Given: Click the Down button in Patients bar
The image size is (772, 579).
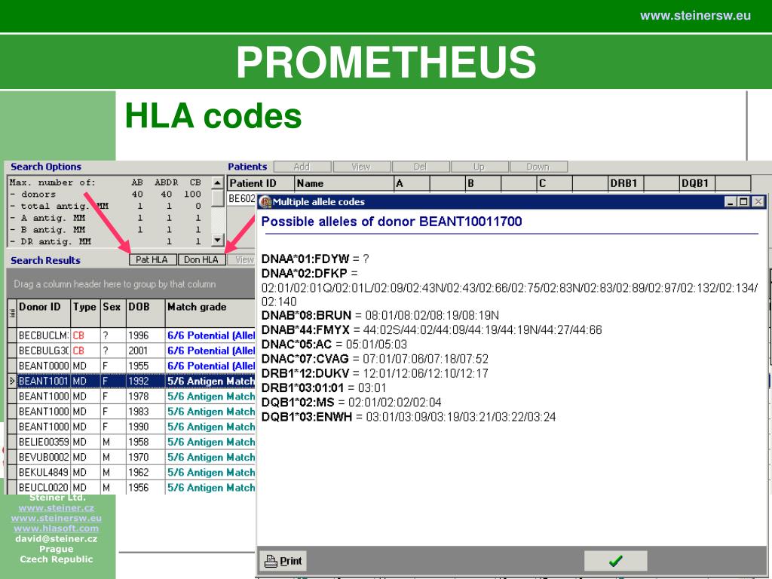Looking at the screenshot, I should tap(538, 167).
